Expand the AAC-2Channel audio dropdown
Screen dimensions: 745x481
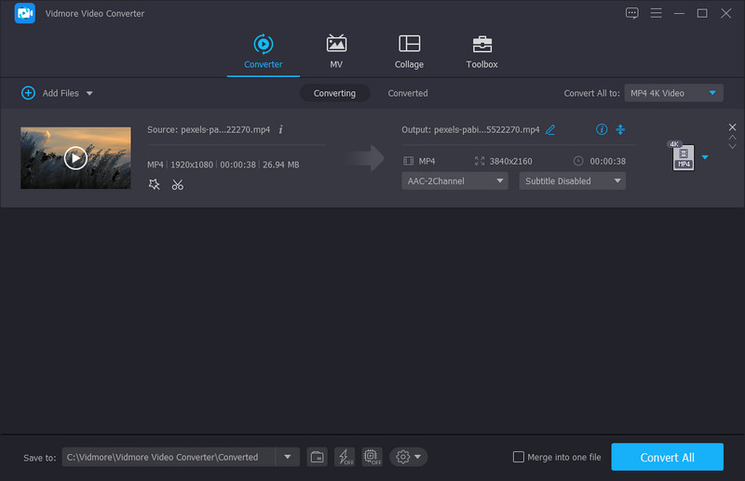[454, 181]
